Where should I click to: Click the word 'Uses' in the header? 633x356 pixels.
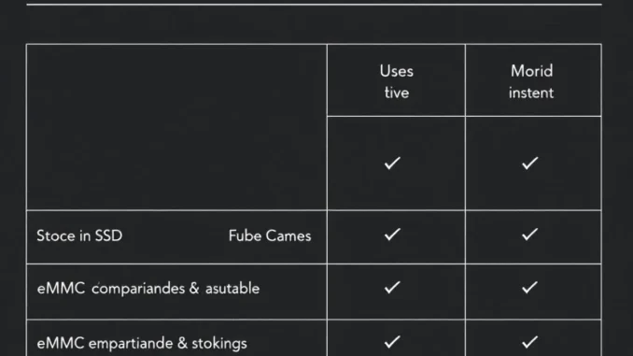397,72
